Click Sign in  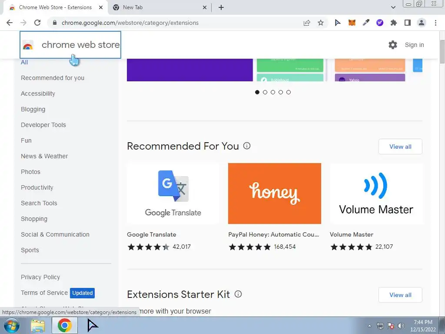pyautogui.click(x=414, y=45)
